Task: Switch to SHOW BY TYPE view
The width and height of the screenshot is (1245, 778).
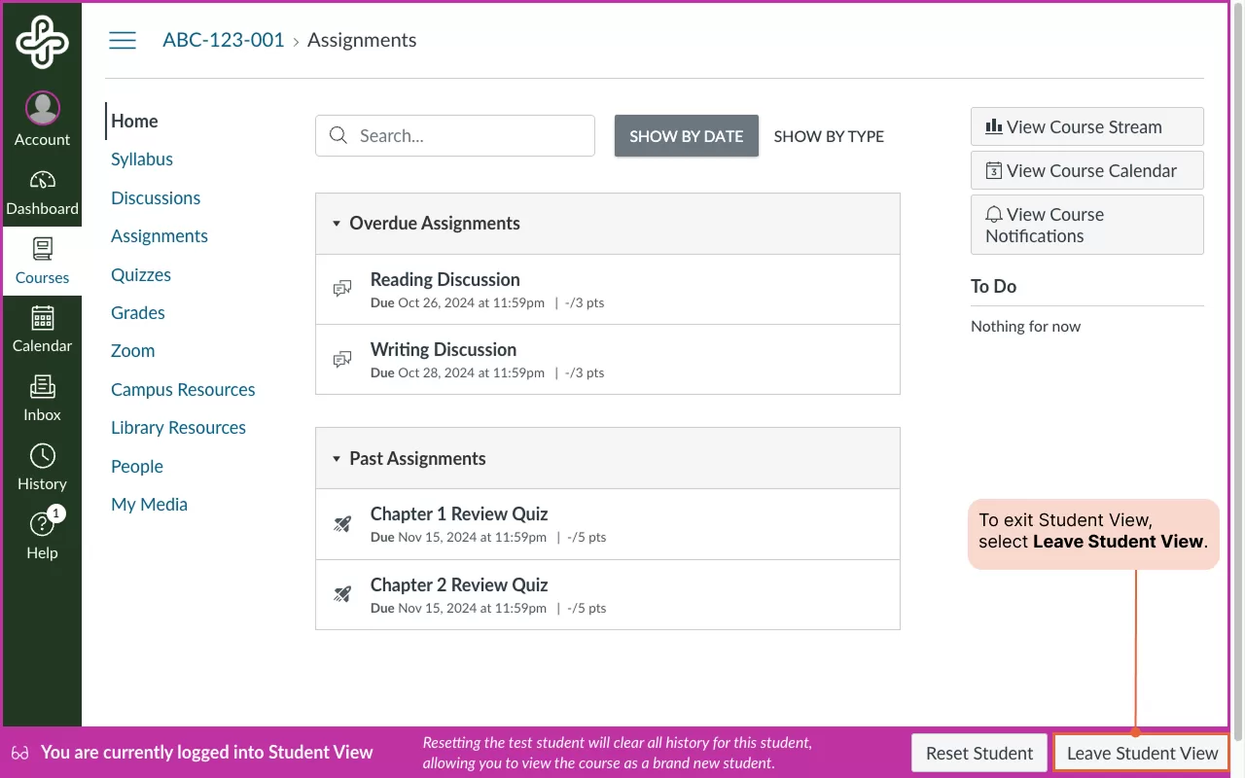Action: 829,136
